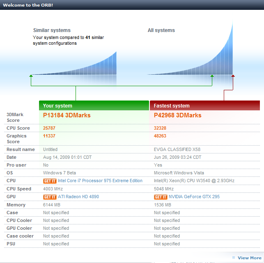Click the GET IT badge beside ATI Radeon HD 4890
This screenshot has width=264, height=263.
pyautogui.click(x=50, y=197)
